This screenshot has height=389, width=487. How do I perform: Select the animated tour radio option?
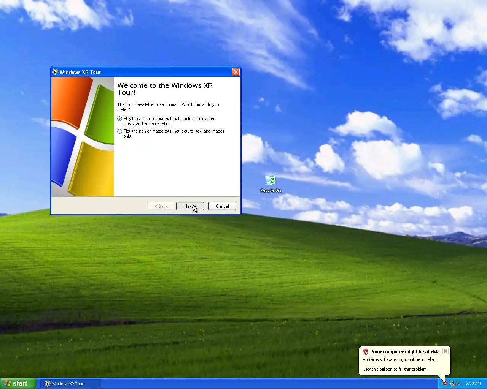[120, 119]
